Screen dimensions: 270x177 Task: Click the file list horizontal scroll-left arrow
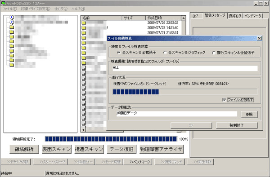coord(83,130)
